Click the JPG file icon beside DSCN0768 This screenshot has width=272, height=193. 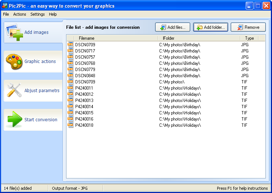pos(70,63)
